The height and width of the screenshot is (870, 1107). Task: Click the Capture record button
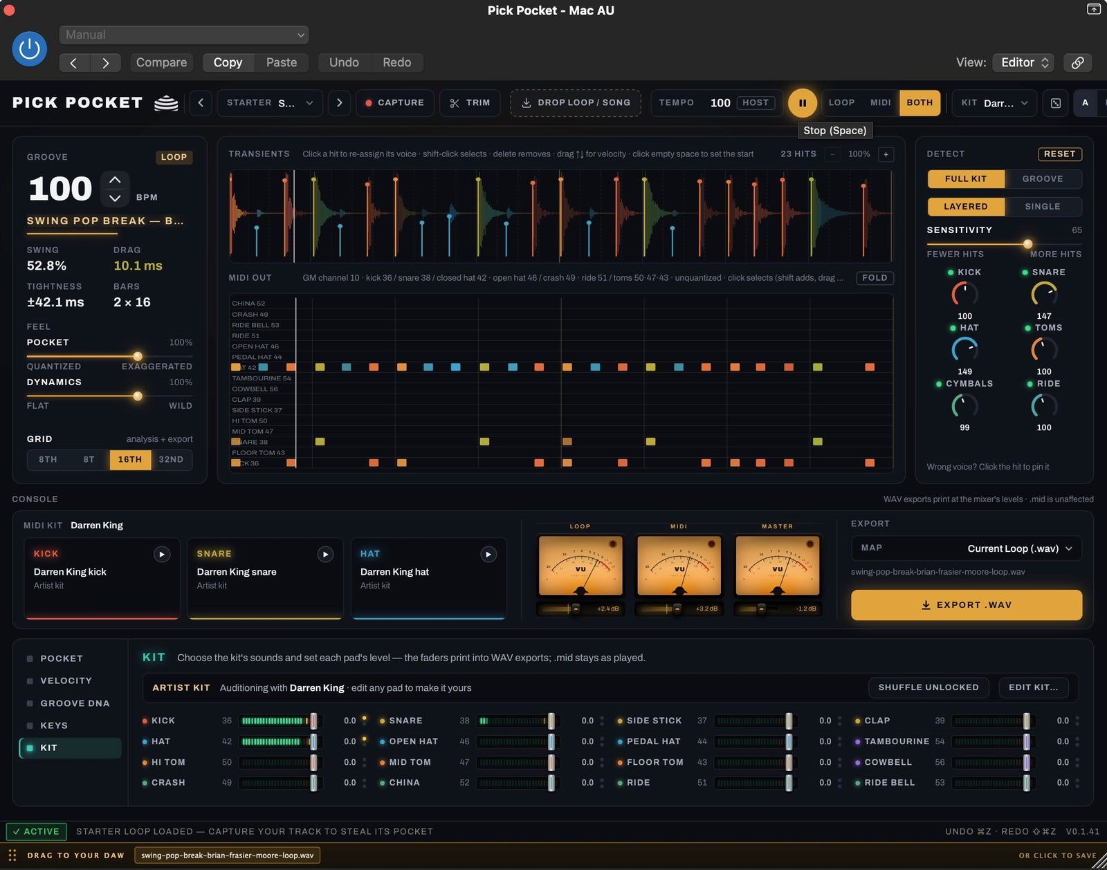click(395, 102)
